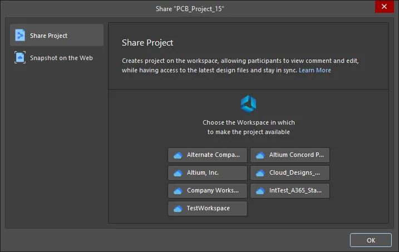This screenshot has width=399, height=252.
Task: Confirm with the OK button
Action: 371,240
